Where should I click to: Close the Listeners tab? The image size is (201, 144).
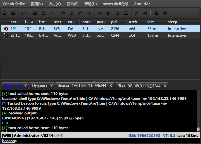[51, 86]
